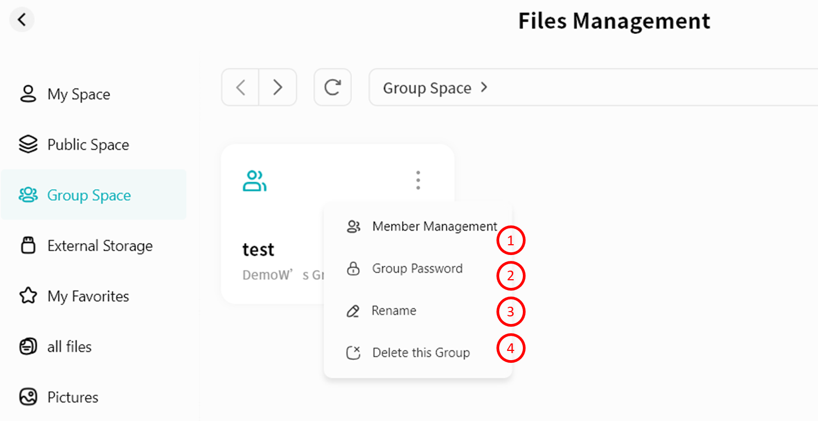This screenshot has width=818, height=421.
Task: Click the Group Space breadcrumb text
Action: click(x=427, y=88)
